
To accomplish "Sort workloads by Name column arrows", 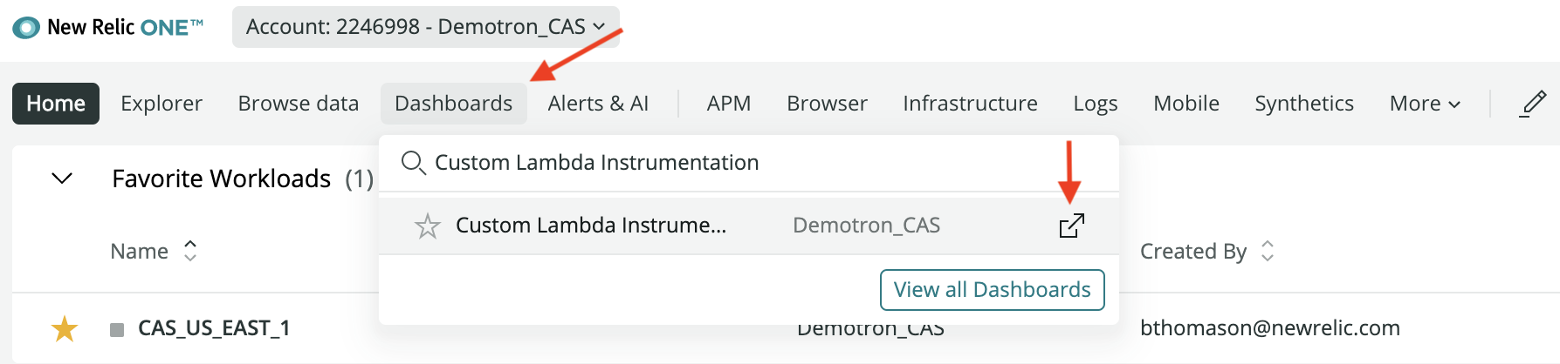I will click(x=190, y=251).
